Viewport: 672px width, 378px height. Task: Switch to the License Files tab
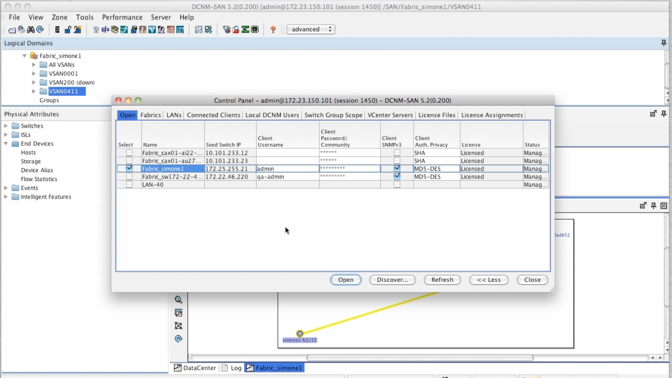[437, 115]
